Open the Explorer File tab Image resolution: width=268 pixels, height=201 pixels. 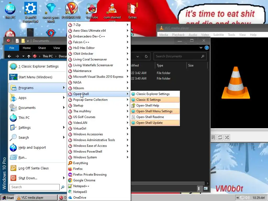(12, 48)
